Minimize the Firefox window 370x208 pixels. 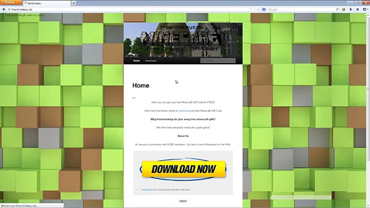pos(350,2)
